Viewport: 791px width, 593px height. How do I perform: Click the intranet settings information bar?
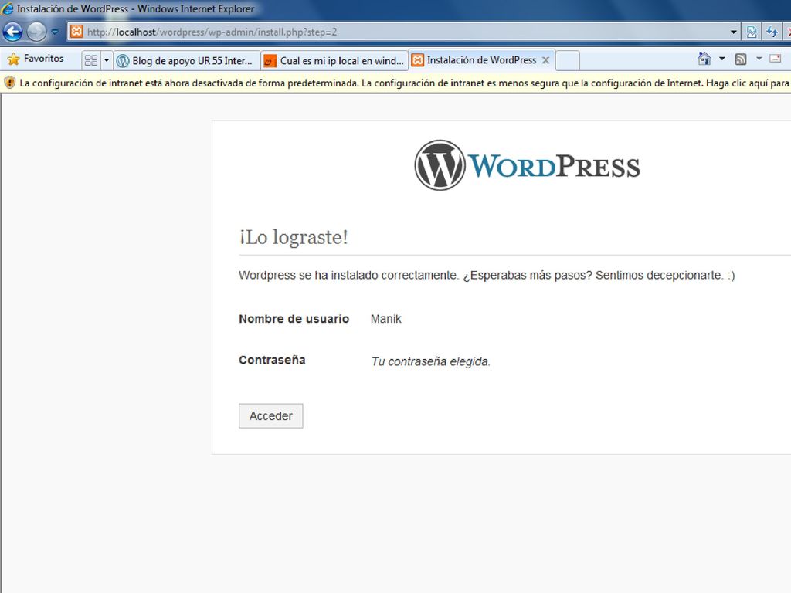point(395,83)
